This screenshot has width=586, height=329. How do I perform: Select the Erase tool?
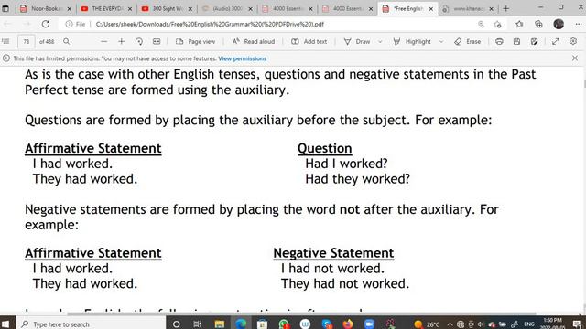[x=468, y=41]
